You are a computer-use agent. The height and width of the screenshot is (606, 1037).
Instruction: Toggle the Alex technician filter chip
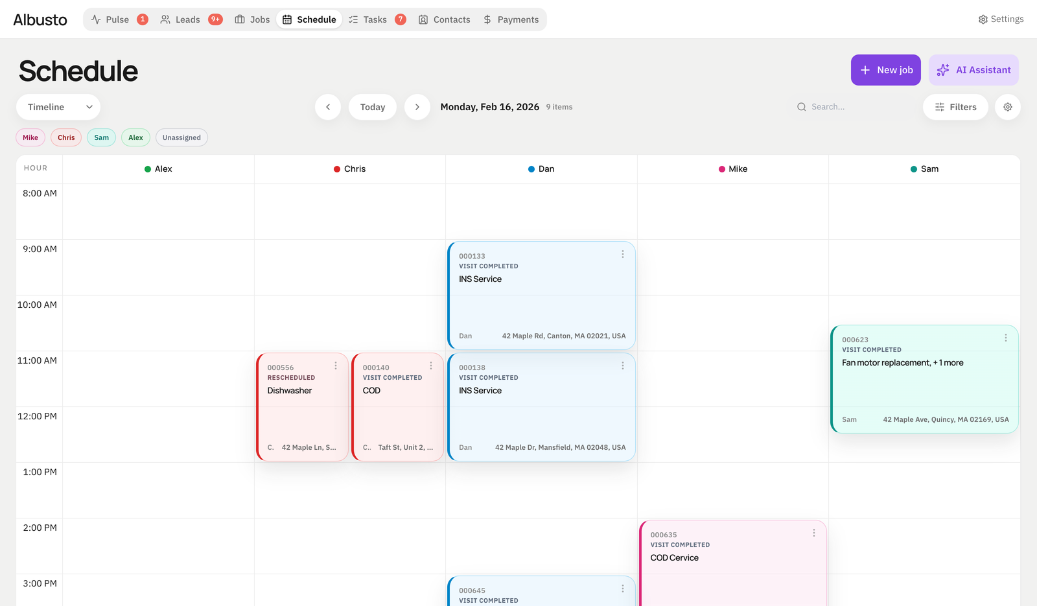[135, 137]
